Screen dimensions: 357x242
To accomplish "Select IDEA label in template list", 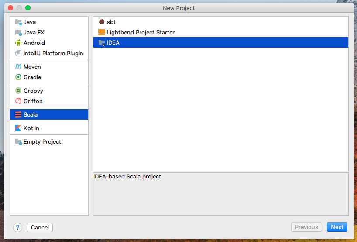I will tap(113, 43).
